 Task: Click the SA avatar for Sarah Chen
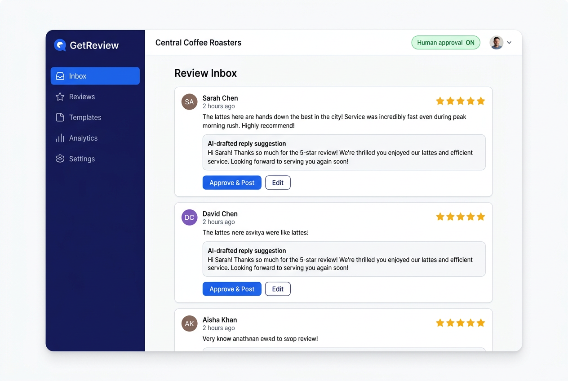click(189, 102)
